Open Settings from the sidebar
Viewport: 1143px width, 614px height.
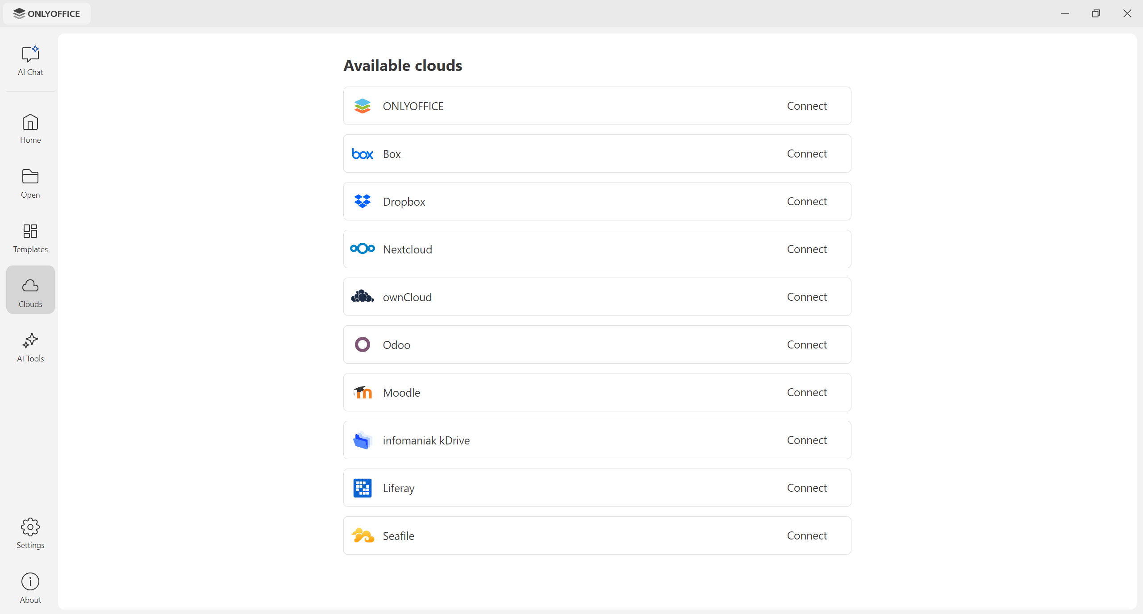(x=30, y=533)
